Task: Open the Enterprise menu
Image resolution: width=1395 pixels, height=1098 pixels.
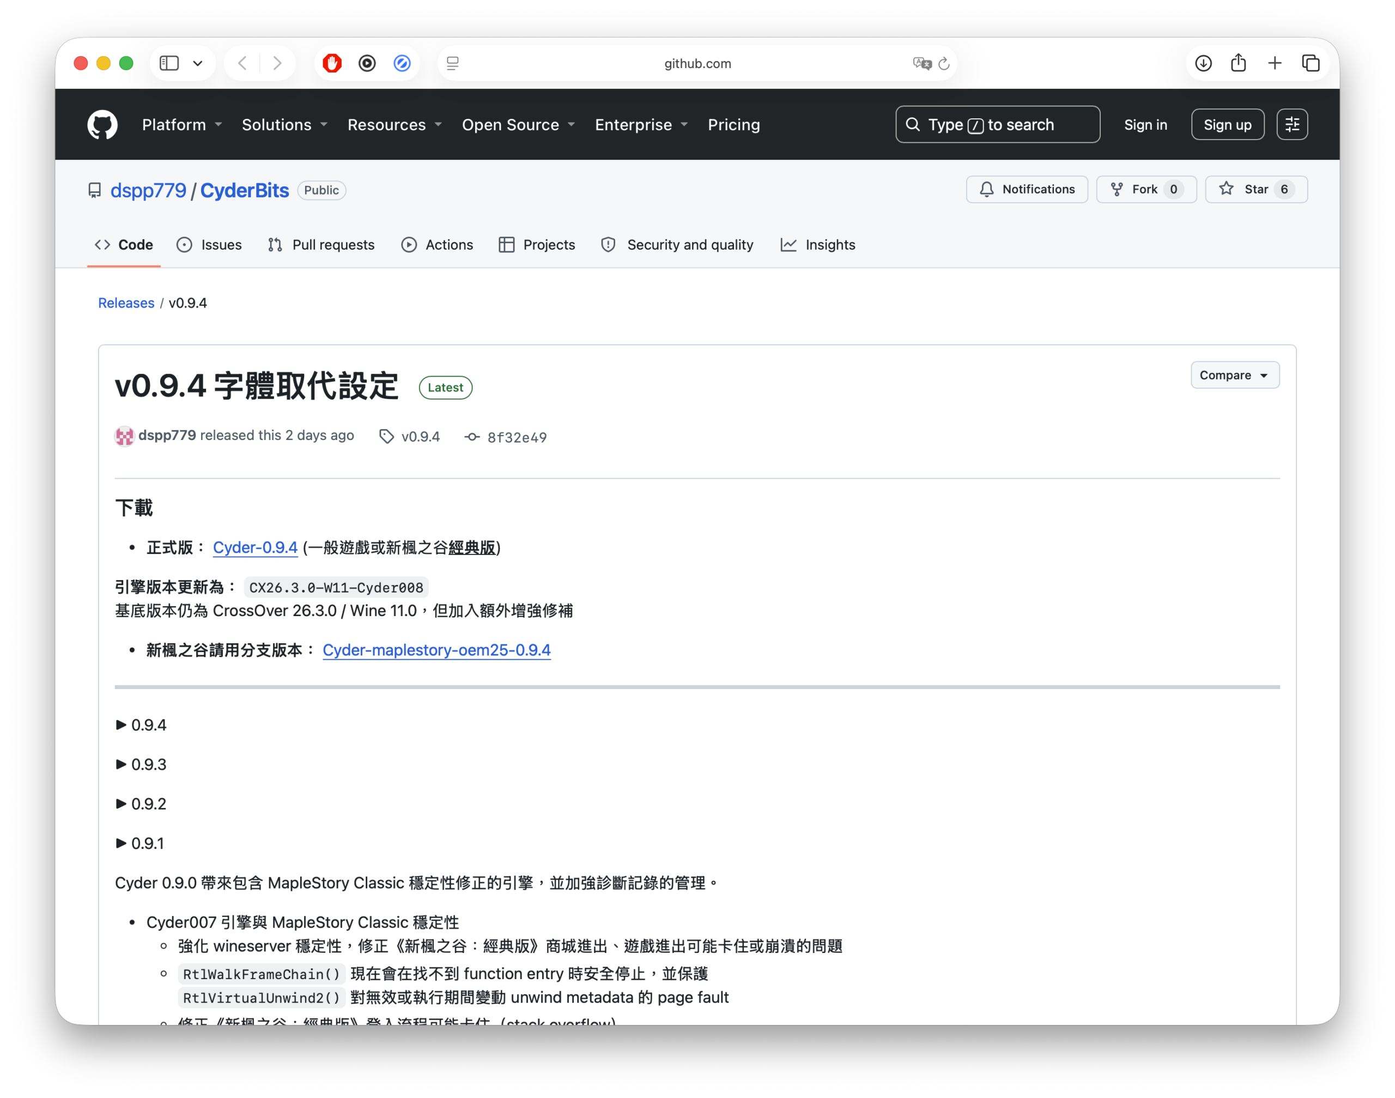Action: [641, 125]
